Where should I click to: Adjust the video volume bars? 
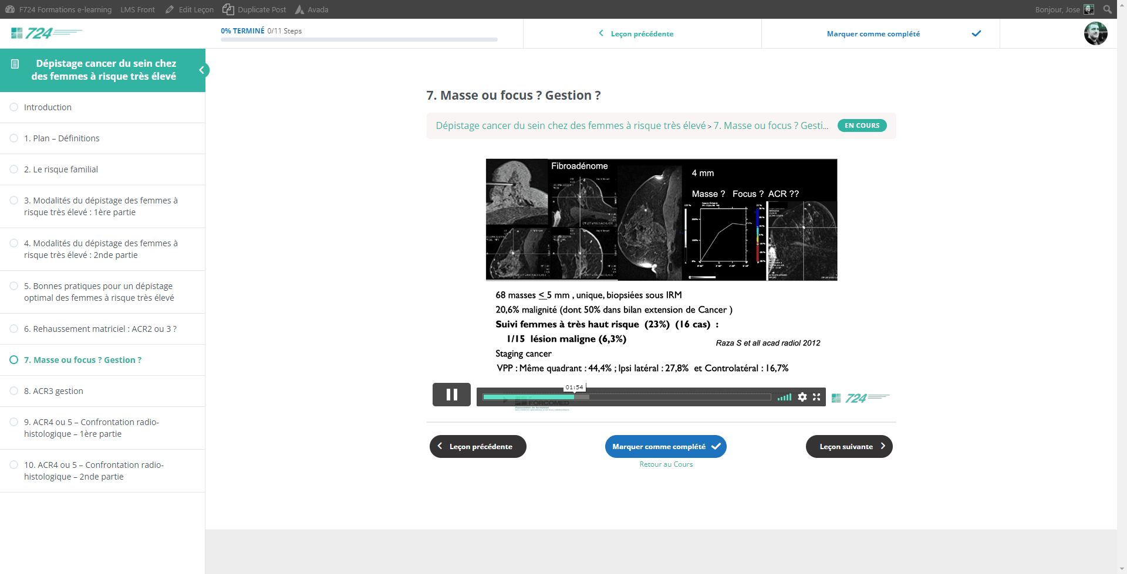[x=784, y=398]
